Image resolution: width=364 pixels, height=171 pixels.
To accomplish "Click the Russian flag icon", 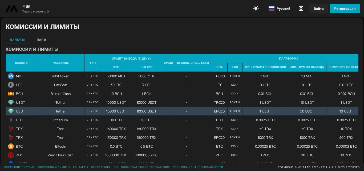I will (x=271, y=9).
